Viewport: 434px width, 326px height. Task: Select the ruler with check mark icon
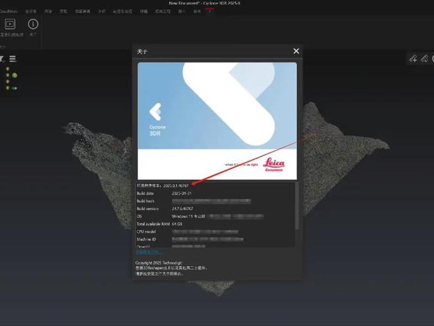click(x=424, y=59)
